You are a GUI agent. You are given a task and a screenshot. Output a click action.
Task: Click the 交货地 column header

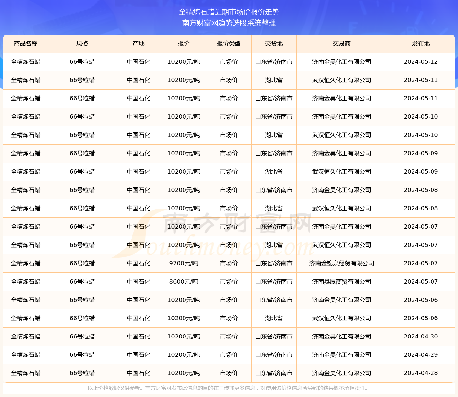(x=274, y=43)
